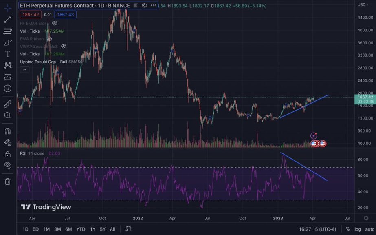The width and height of the screenshot is (376, 235).
Task: Select the crosshair cursor tool
Action: click(x=7, y=7)
